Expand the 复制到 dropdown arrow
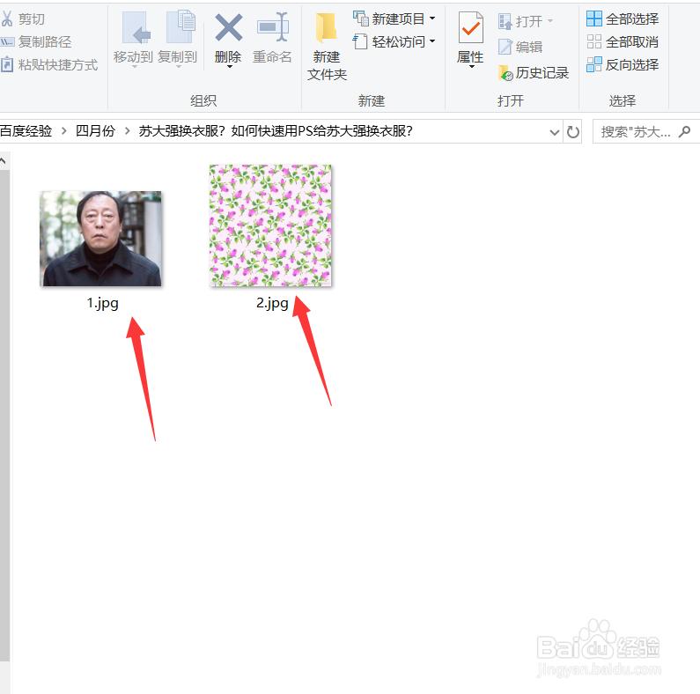The image size is (700, 694). point(178,67)
